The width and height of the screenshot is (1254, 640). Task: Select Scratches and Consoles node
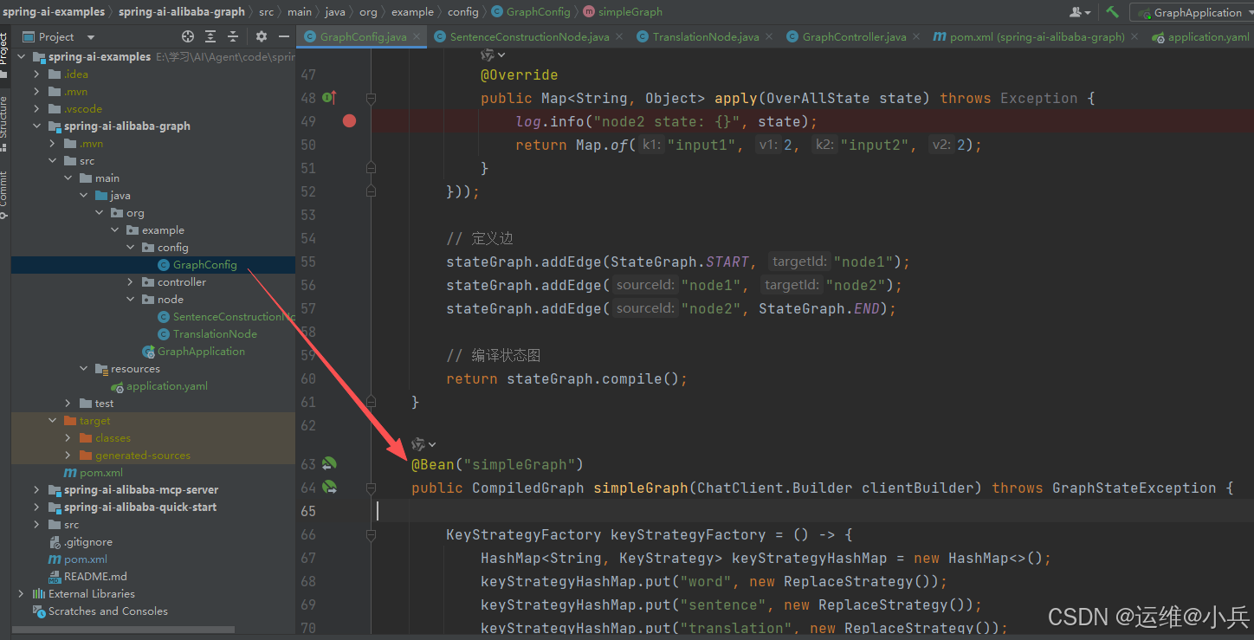108,611
